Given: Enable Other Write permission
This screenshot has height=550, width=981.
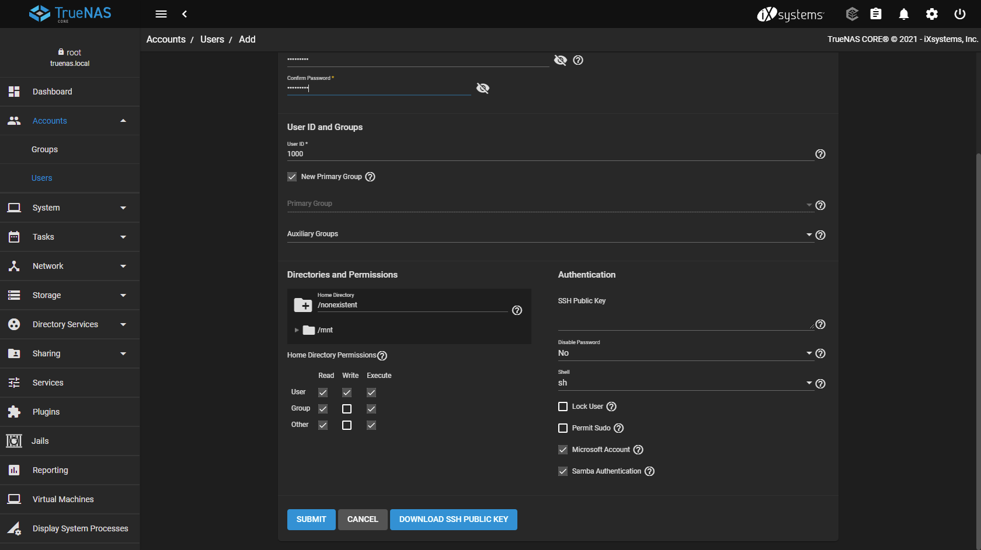Looking at the screenshot, I should [347, 425].
